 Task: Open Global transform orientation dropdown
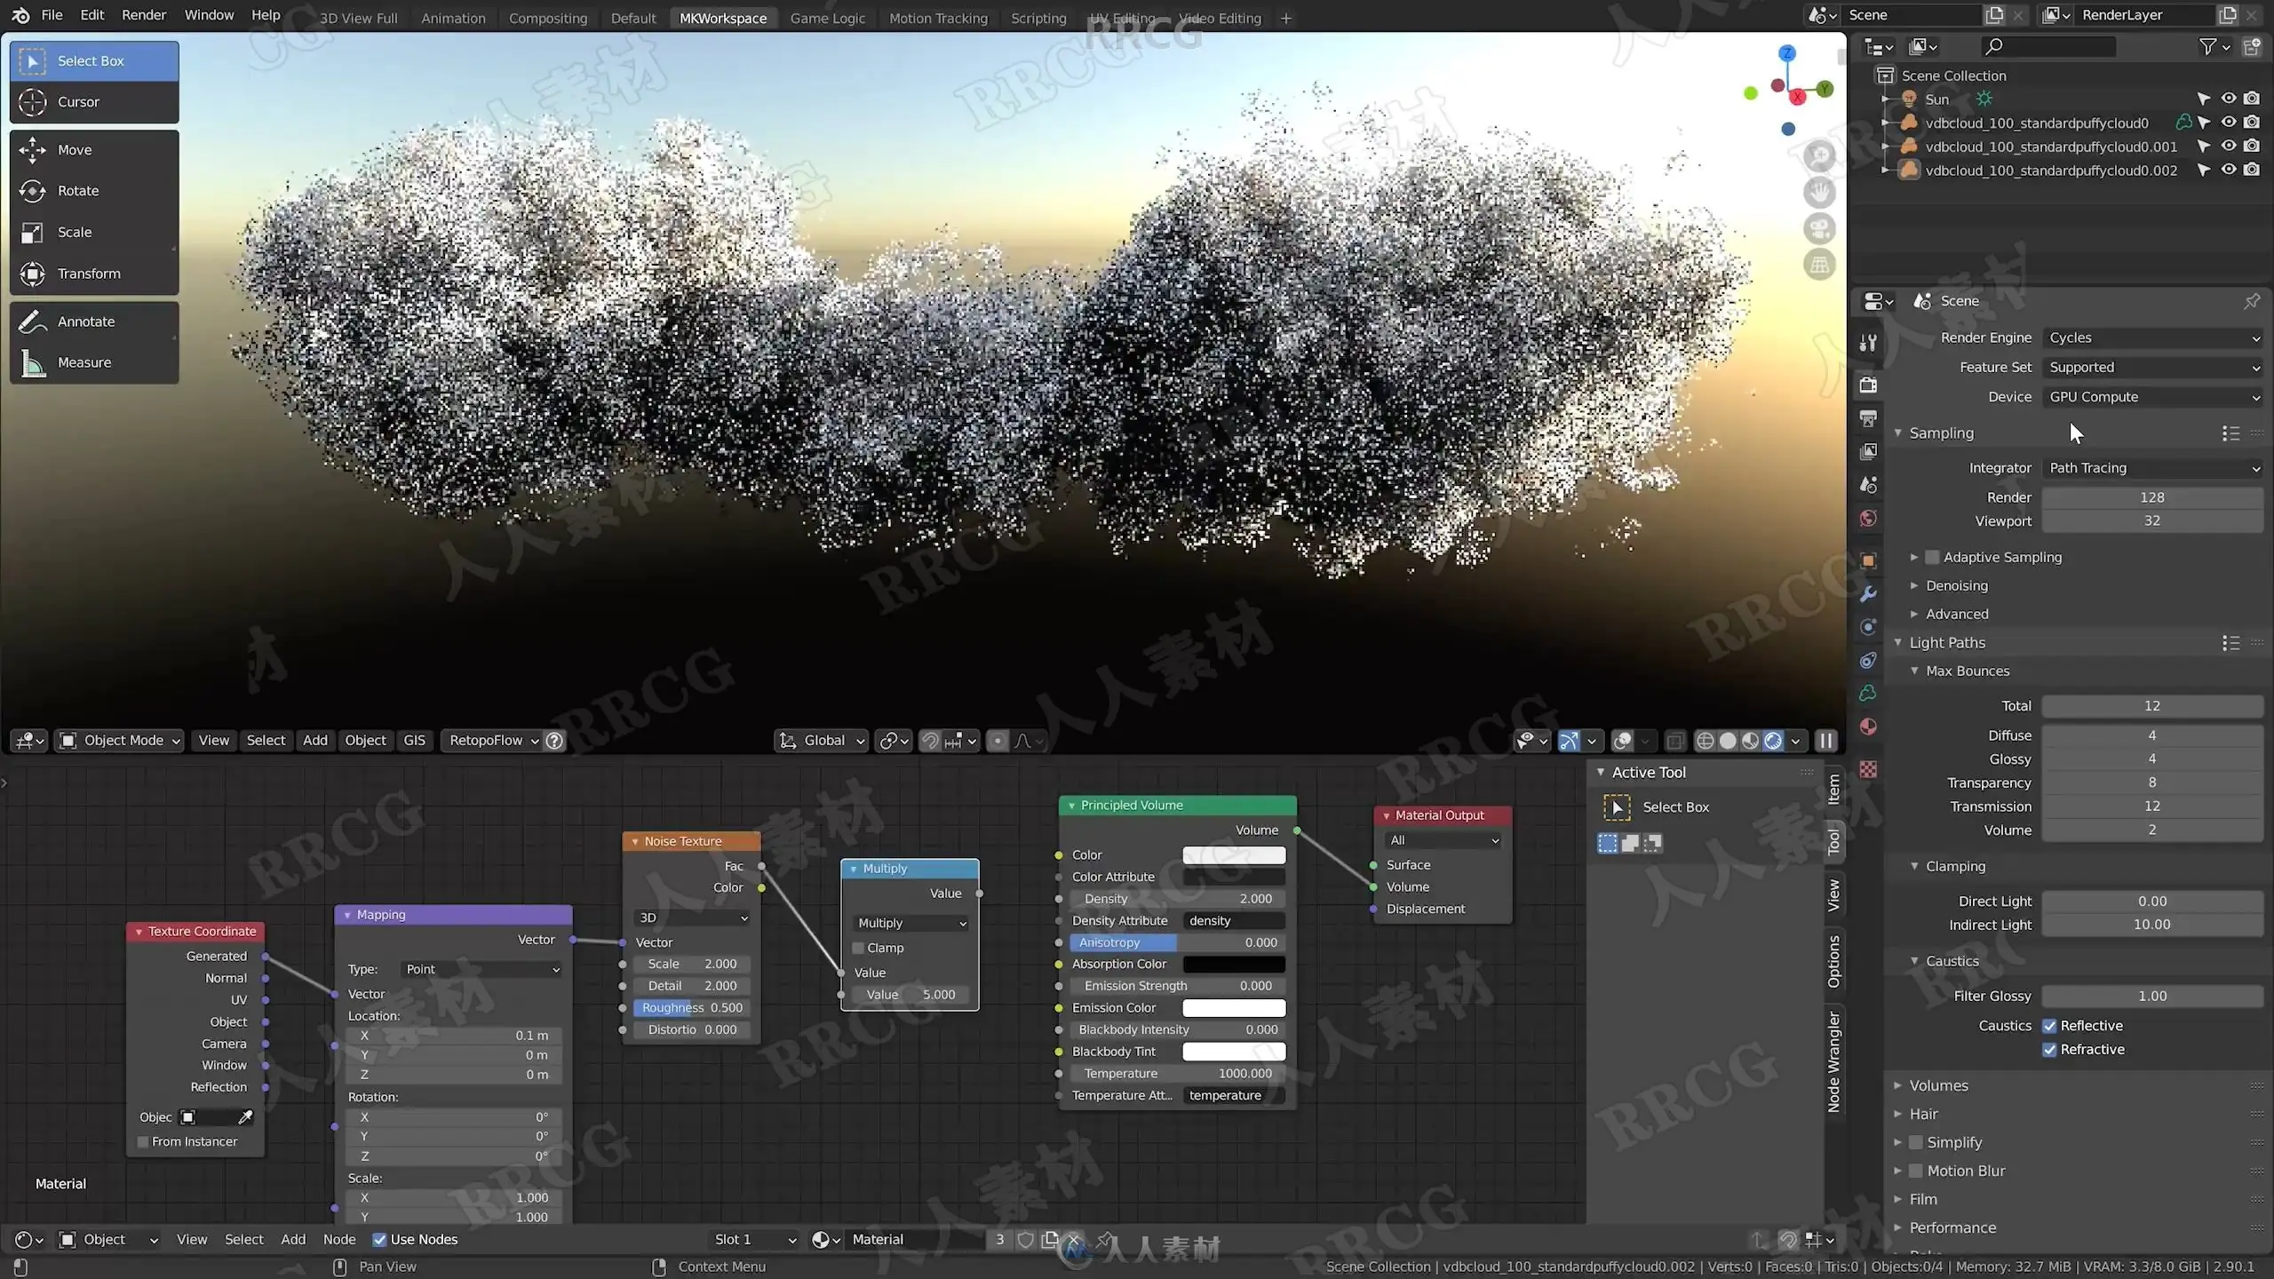(821, 741)
